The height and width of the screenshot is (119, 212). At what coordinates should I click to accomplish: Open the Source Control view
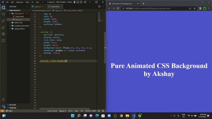tap(3, 20)
